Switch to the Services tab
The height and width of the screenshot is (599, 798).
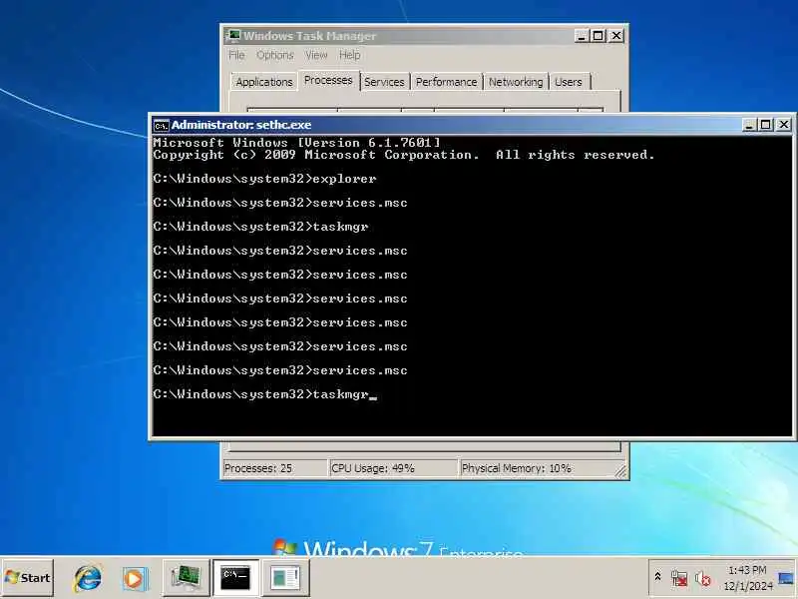[384, 82]
